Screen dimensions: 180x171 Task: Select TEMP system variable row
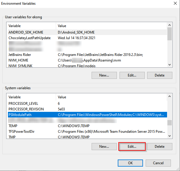pos(14,126)
